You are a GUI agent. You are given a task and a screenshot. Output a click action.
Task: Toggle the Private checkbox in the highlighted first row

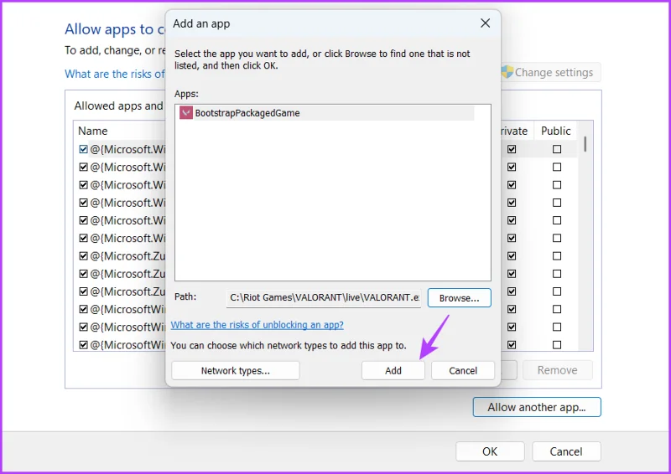coord(512,149)
